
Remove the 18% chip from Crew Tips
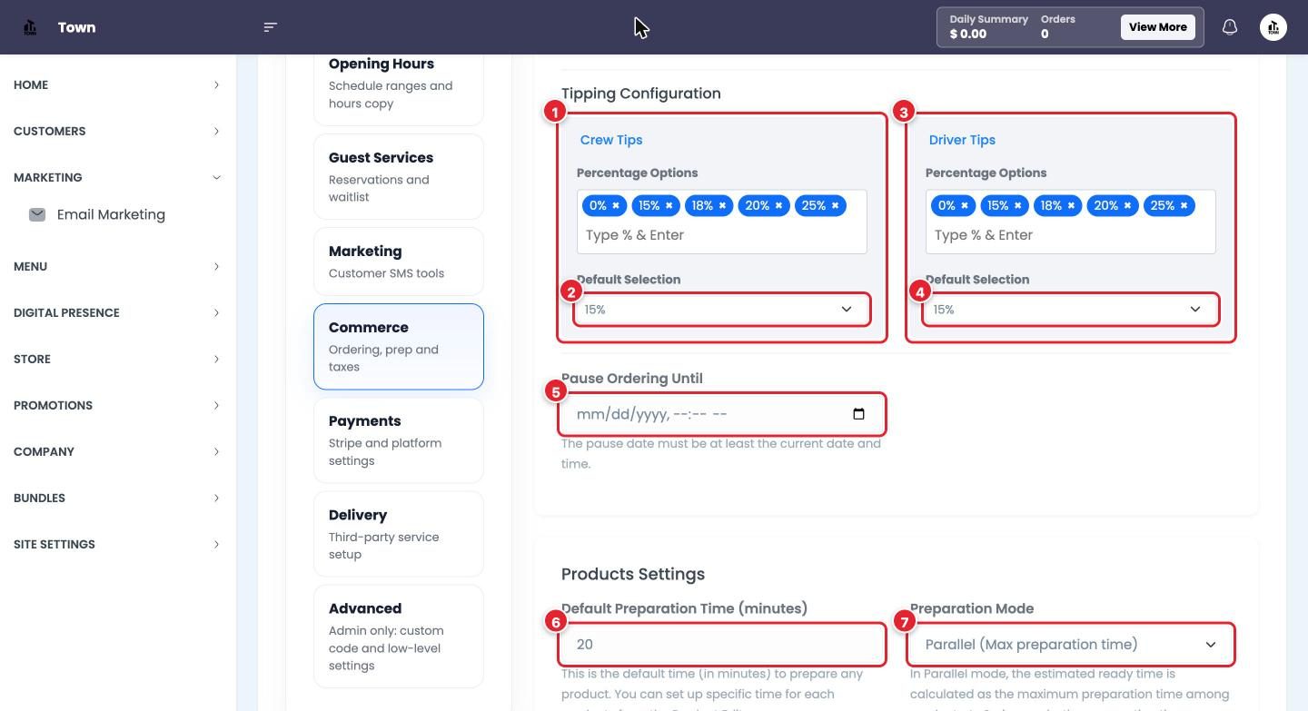coord(723,205)
